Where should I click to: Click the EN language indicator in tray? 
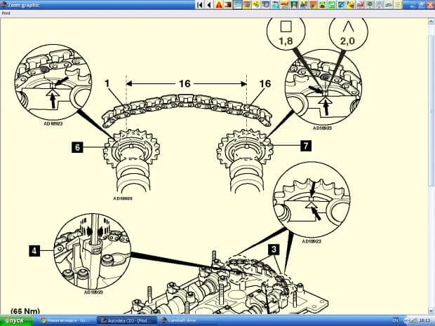coord(395,320)
